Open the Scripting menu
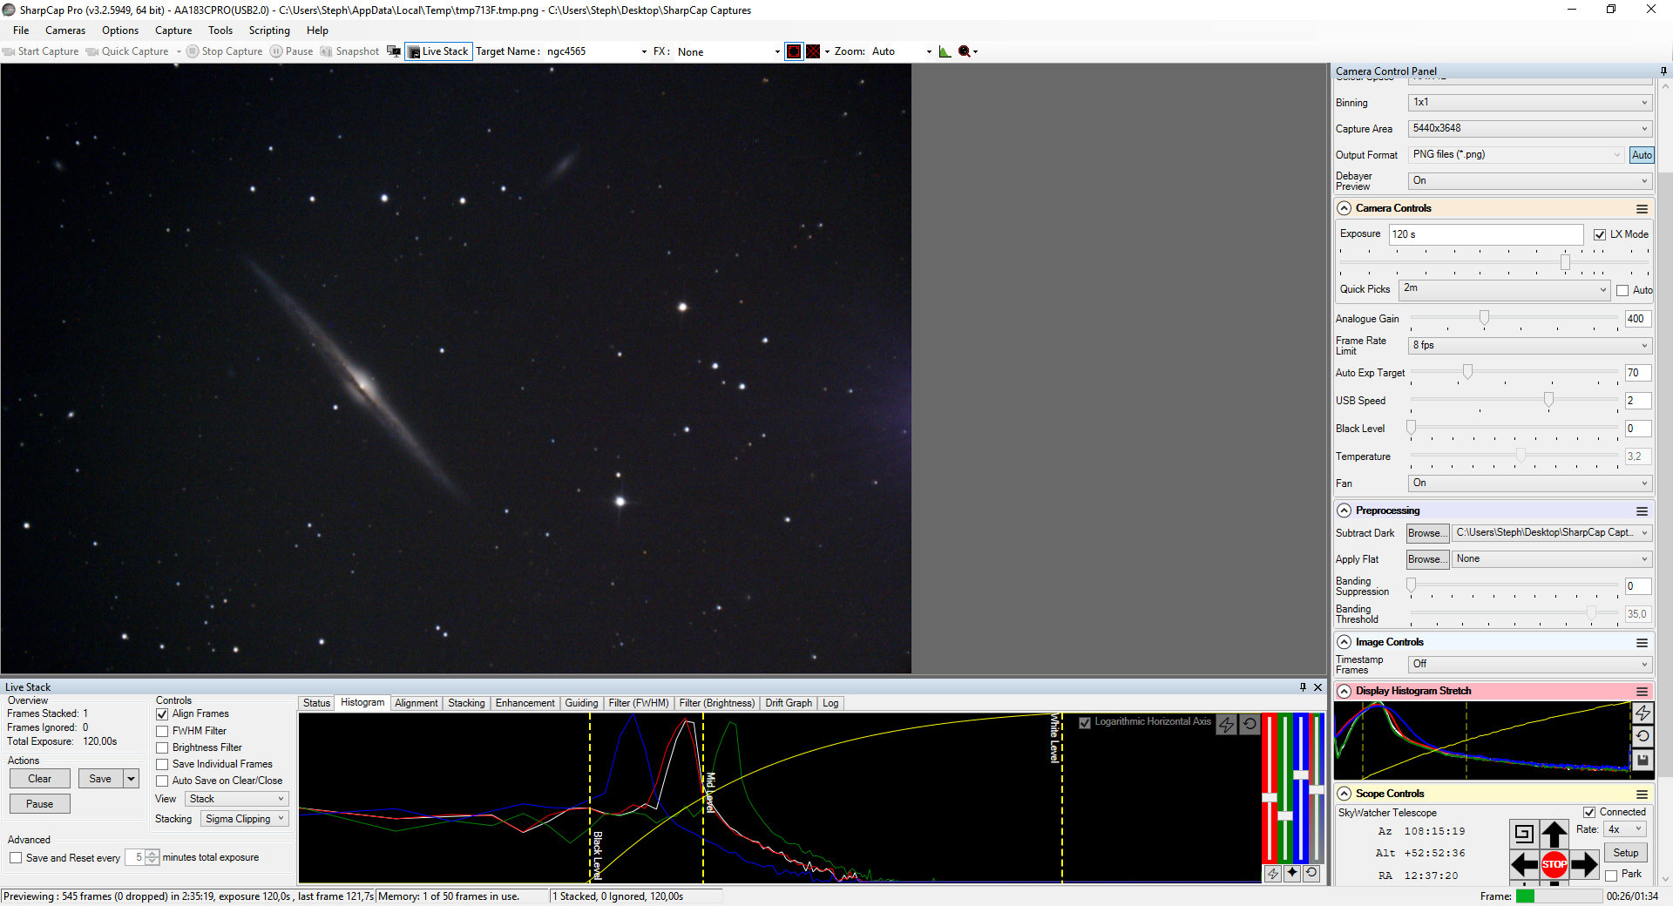This screenshot has width=1673, height=906. point(269,30)
